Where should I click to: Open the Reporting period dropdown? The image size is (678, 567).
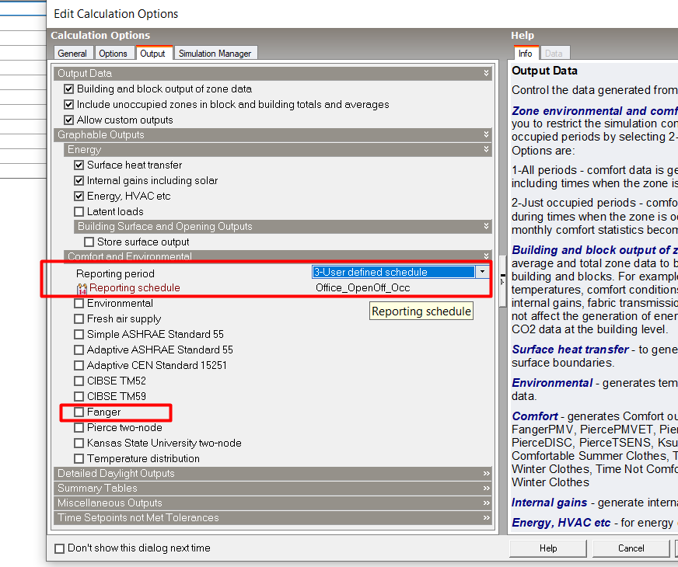pyautogui.click(x=482, y=272)
